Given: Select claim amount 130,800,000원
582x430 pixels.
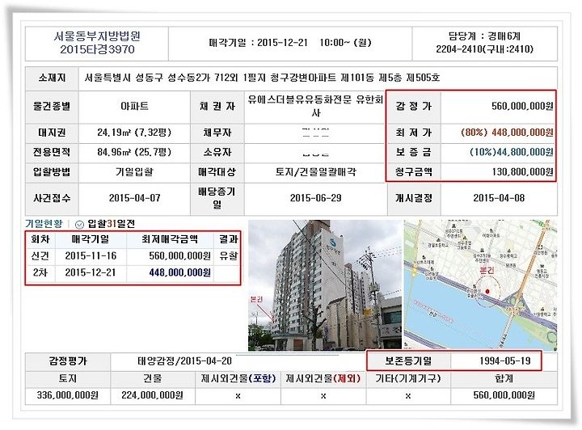Looking at the screenshot, I should (523, 172).
